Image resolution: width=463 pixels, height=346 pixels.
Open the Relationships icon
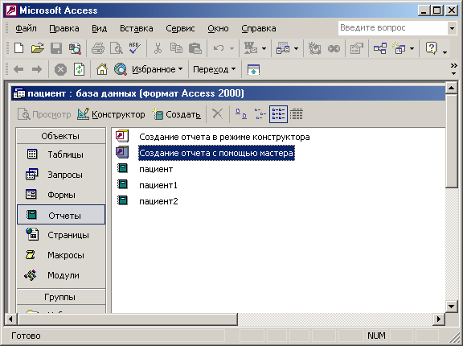click(x=380, y=48)
